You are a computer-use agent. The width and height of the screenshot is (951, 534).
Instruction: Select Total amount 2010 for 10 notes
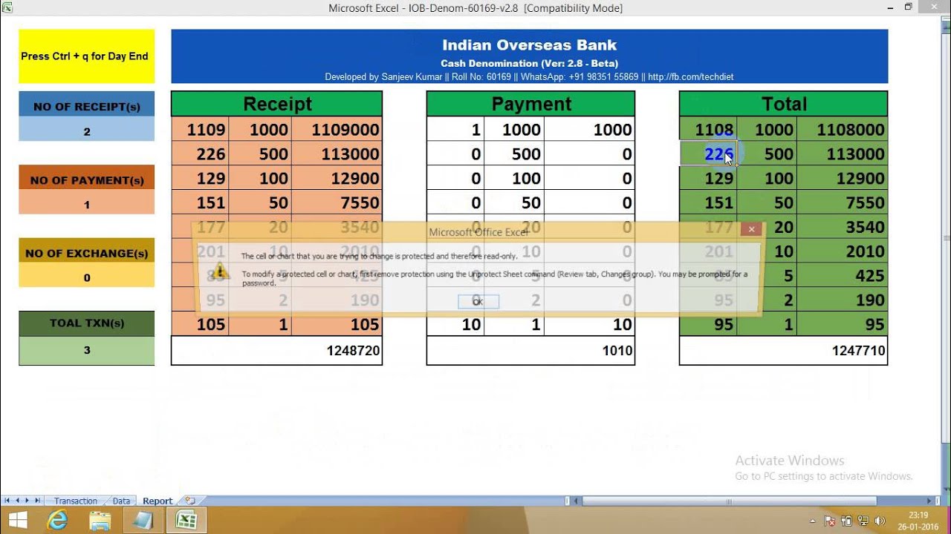pos(842,251)
